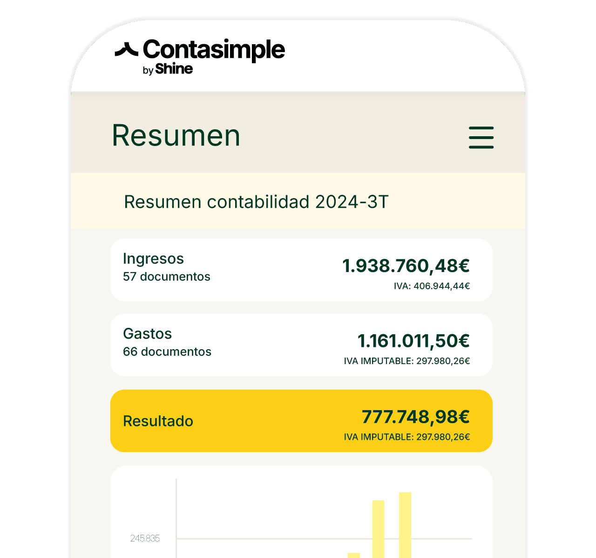596x558 pixels.
Task: Select the 777.748,98€ result amount
Action: pos(416,417)
